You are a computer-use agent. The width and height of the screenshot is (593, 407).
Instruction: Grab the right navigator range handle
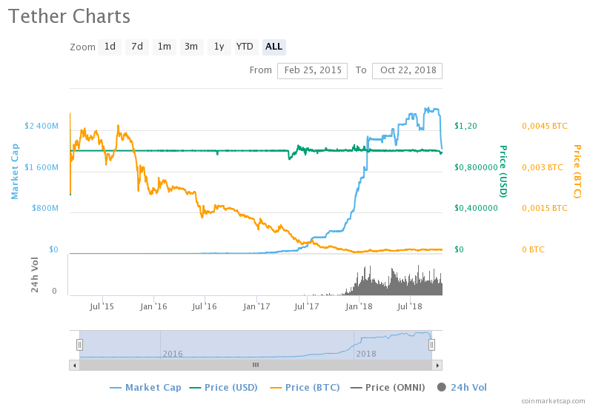point(431,345)
